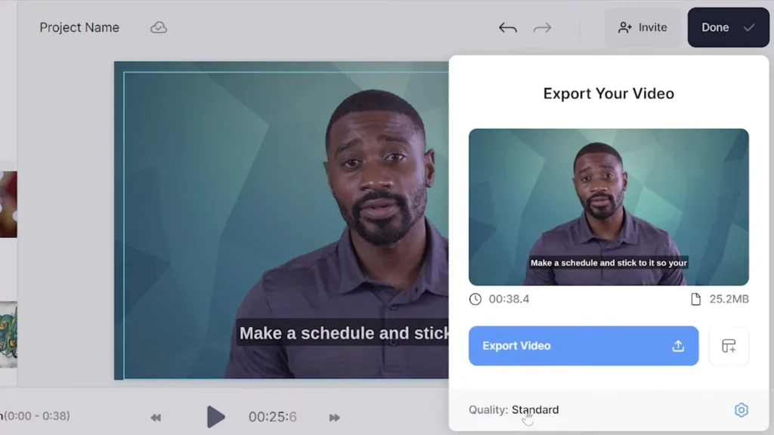Screen dimensions: 774x435
Task: Click the Done button
Action: (x=728, y=28)
